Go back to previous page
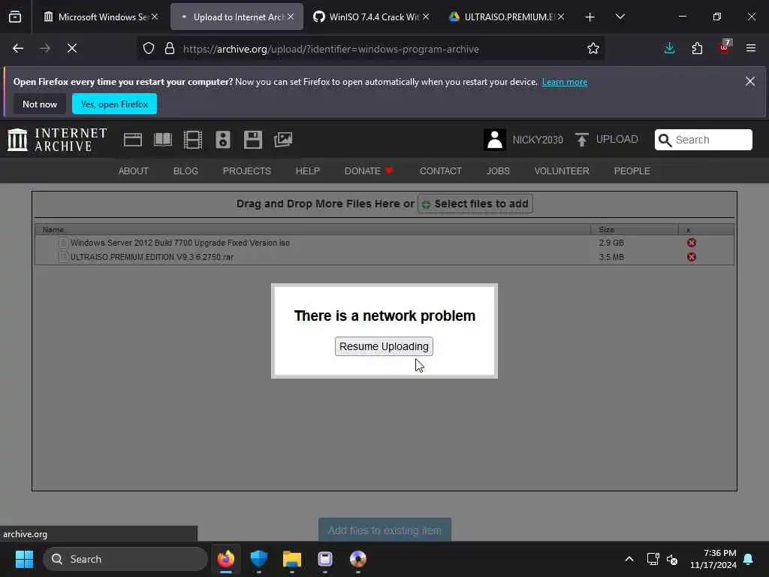The height and width of the screenshot is (577, 769). (18, 48)
